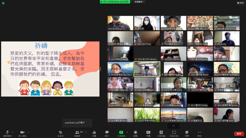Viewport: 246px width, 138px height.
Task: Start recording with the Record icon
Action: (x=136, y=132)
